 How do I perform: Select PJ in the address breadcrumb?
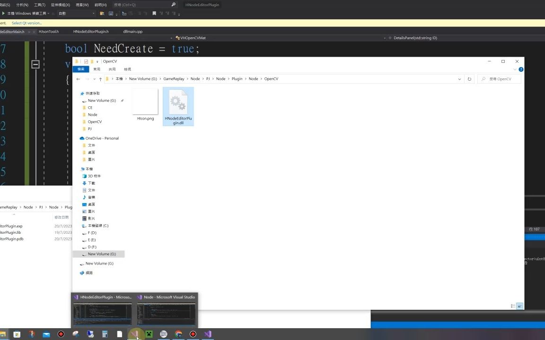click(x=208, y=79)
